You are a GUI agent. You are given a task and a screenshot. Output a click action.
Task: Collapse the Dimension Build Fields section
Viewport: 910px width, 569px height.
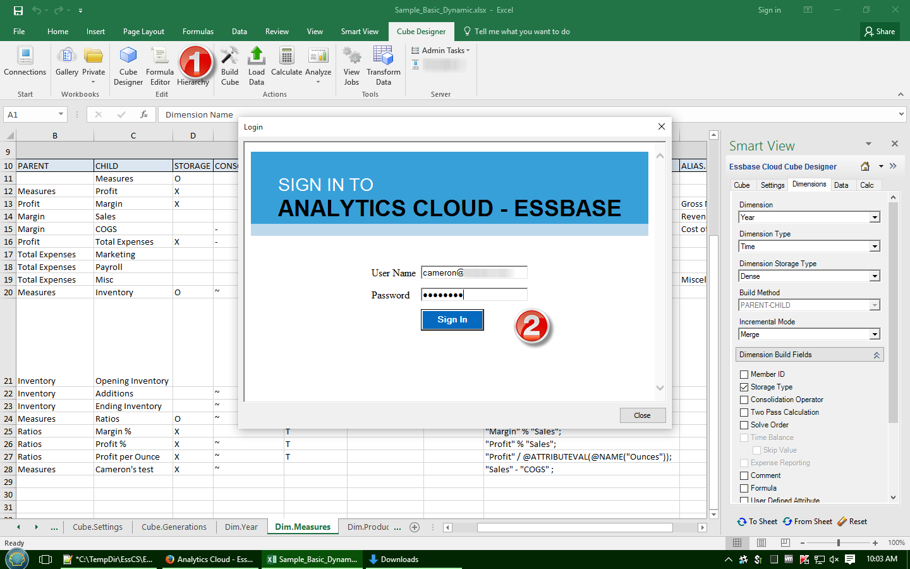click(877, 355)
